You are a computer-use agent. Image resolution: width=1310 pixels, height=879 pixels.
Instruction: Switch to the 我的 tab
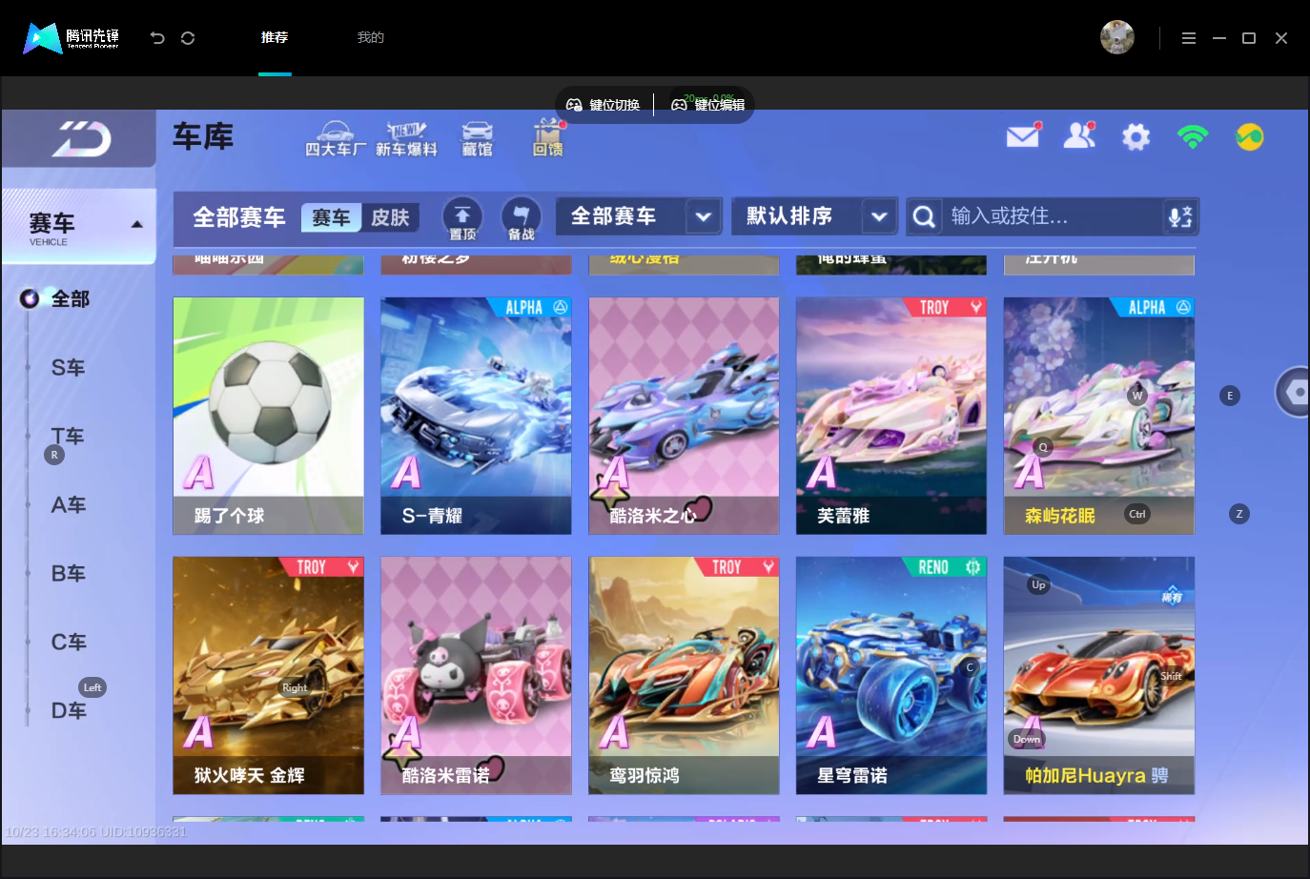[x=371, y=37]
